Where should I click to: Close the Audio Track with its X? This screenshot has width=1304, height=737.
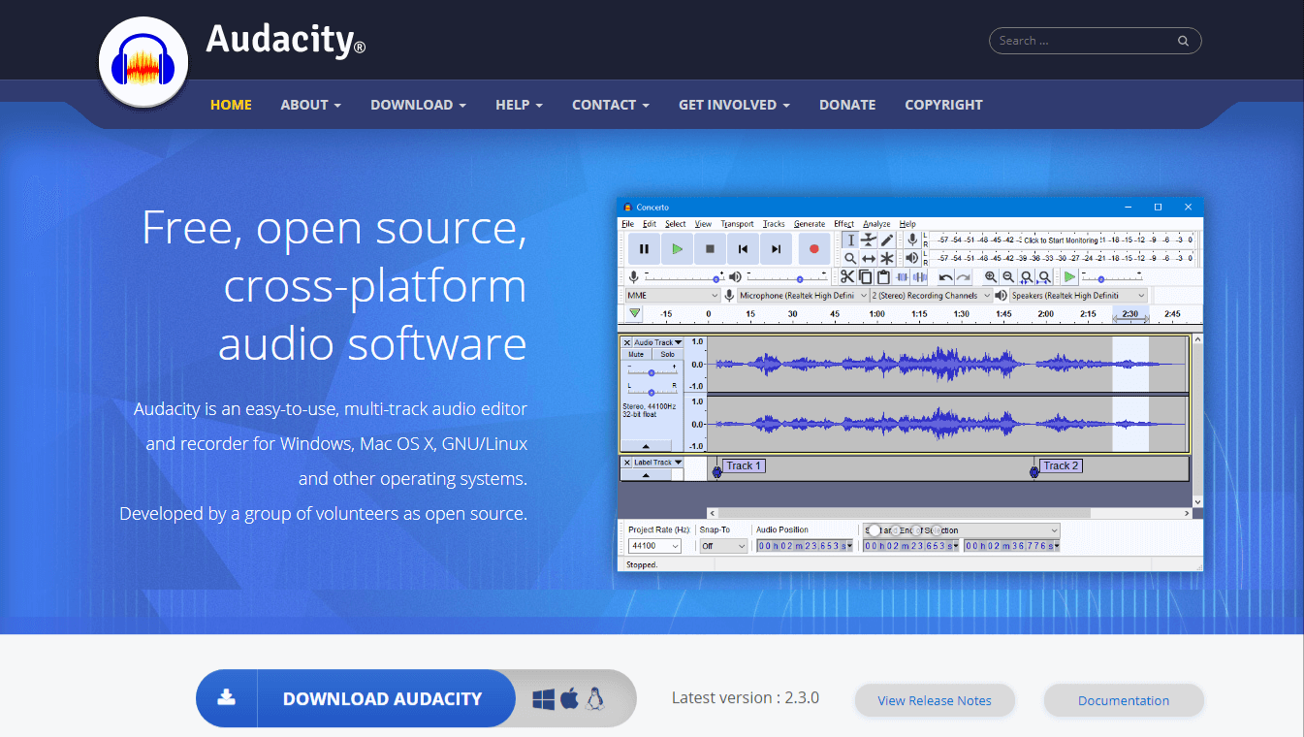point(627,342)
